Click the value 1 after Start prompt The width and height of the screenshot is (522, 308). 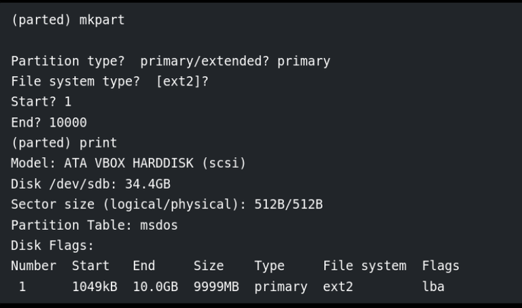(67, 102)
